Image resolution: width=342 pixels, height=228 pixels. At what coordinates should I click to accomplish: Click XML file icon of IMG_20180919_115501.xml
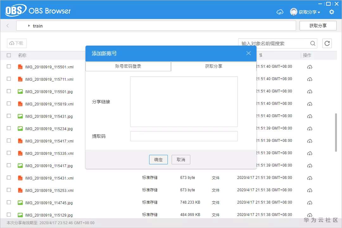20,67
